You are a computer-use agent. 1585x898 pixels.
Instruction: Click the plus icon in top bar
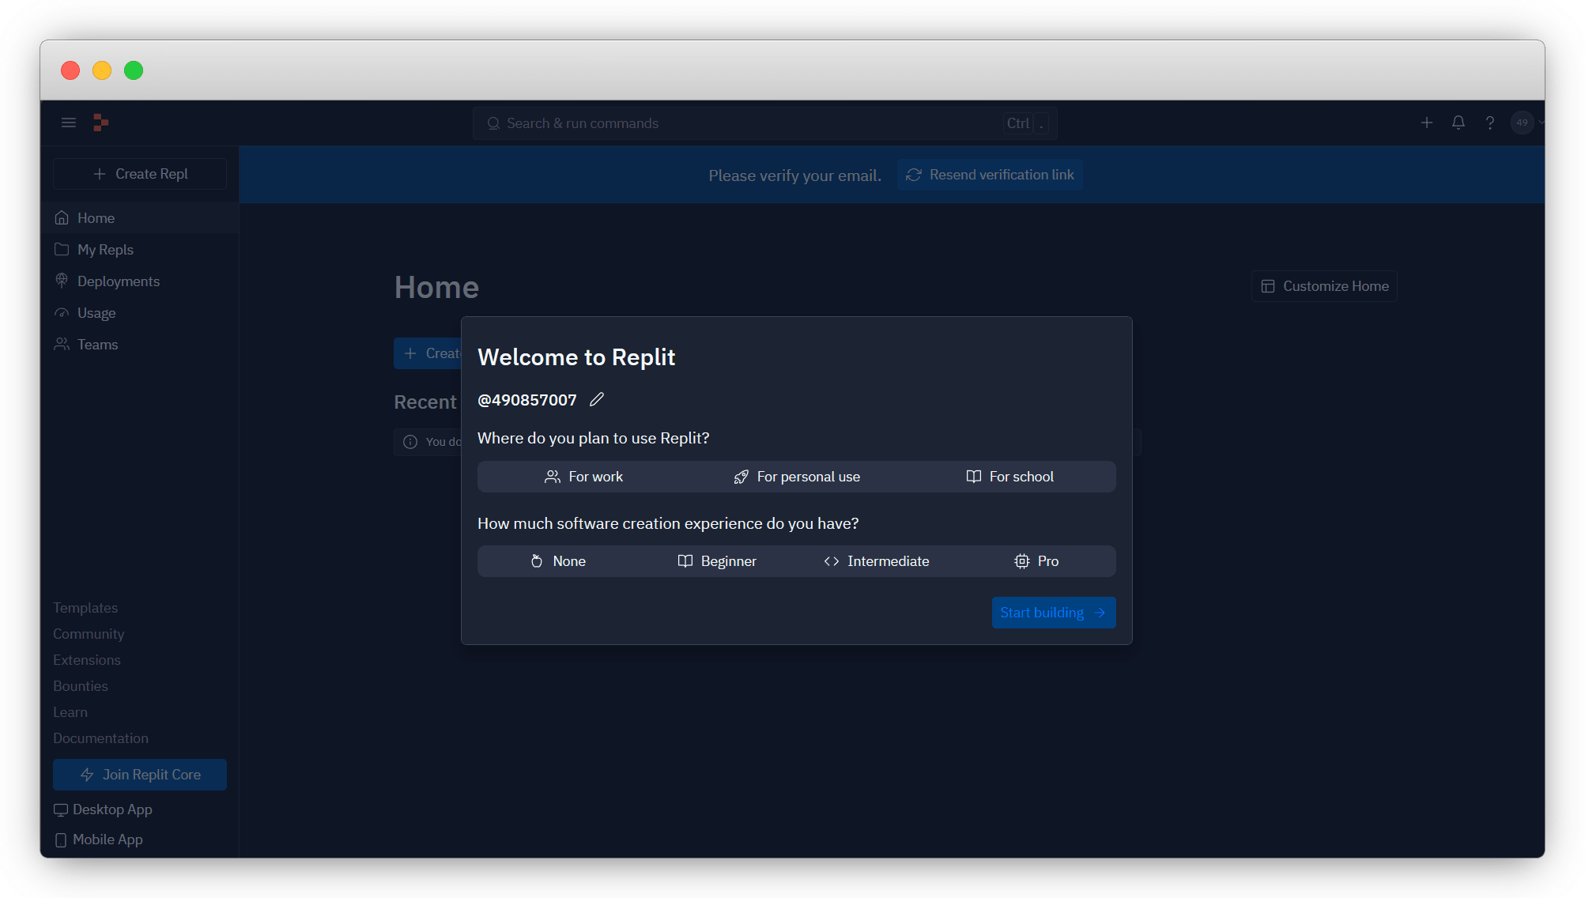pos(1427,123)
